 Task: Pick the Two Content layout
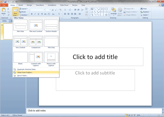coord(20,42)
